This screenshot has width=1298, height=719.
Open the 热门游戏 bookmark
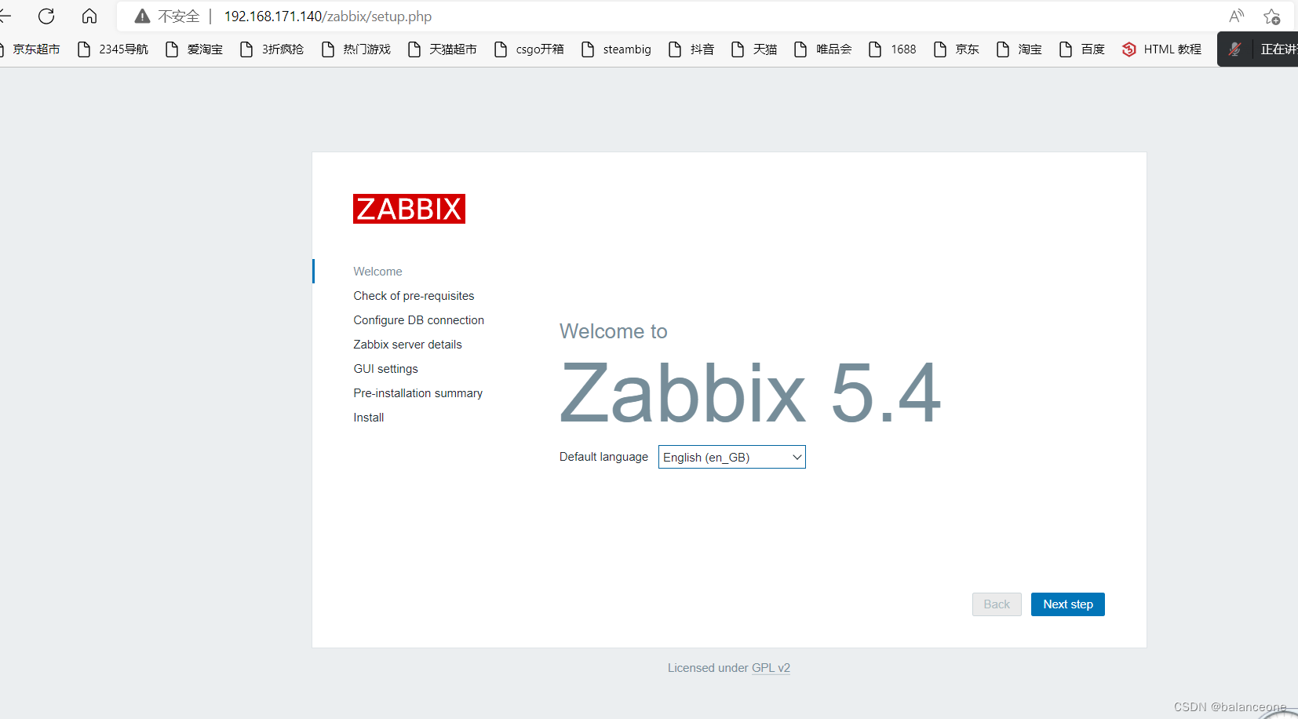coord(356,49)
